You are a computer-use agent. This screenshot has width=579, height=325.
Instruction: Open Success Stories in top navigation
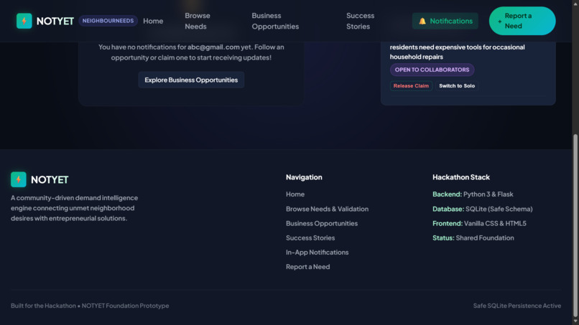pyautogui.click(x=360, y=21)
